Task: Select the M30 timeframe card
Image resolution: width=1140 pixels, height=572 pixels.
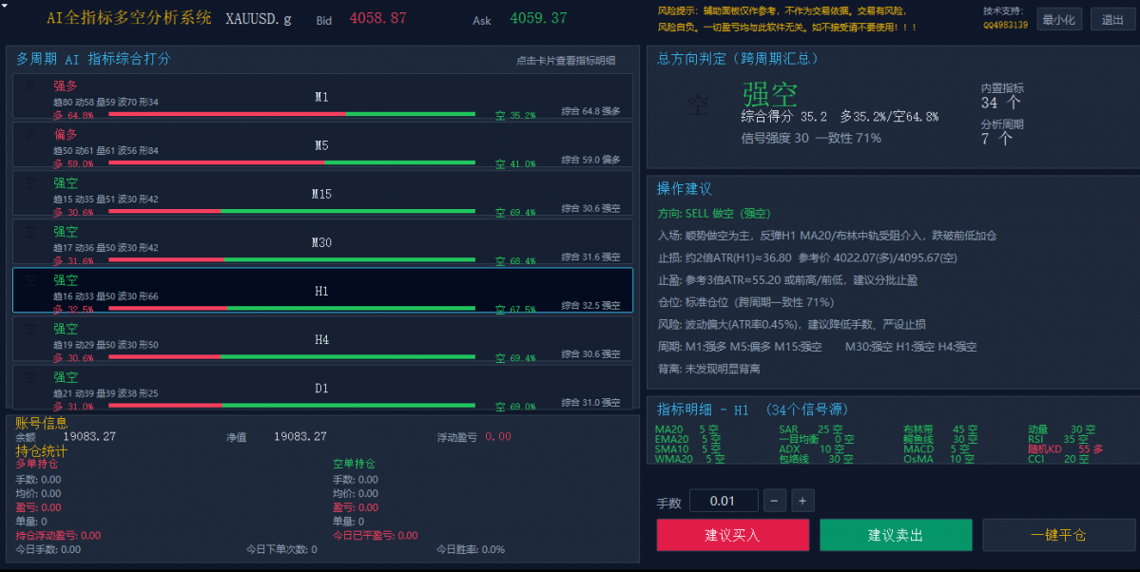Action: tap(322, 242)
